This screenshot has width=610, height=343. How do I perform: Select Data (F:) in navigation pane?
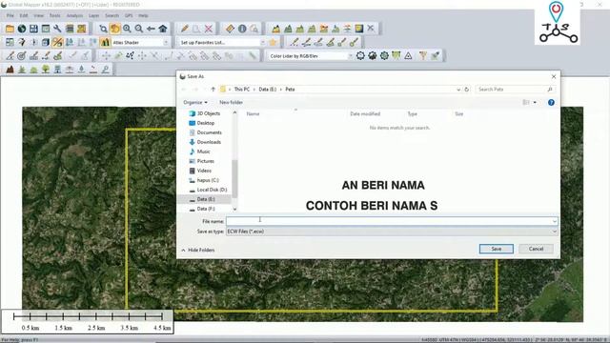[206, 209]
